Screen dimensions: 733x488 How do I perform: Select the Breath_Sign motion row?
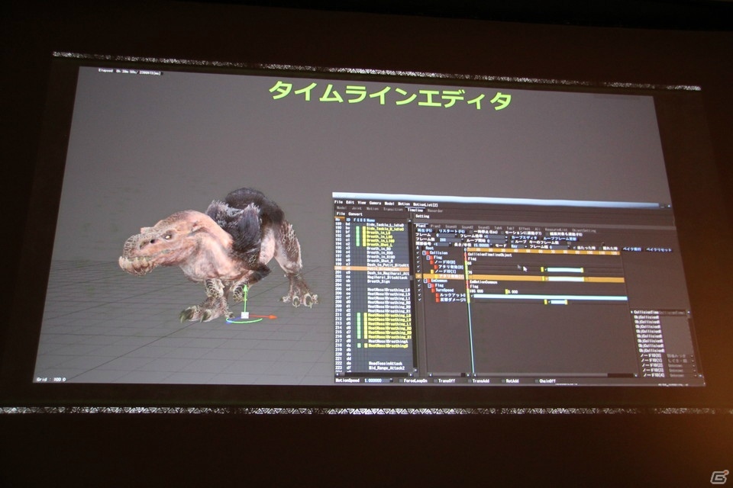[x=379, y=281]
